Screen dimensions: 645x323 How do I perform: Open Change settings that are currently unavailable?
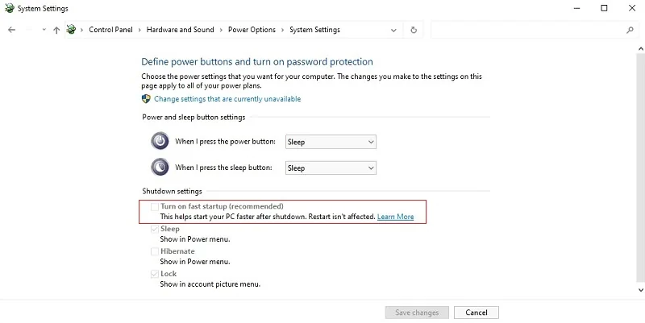point(227,99)
